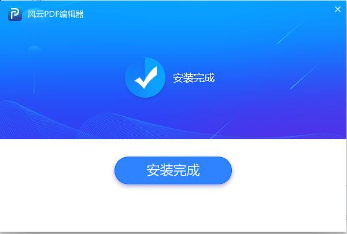Click the white 安装完成 label in banner

coord(194,78)
